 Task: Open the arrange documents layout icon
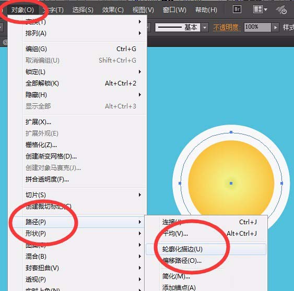point(257,9)
